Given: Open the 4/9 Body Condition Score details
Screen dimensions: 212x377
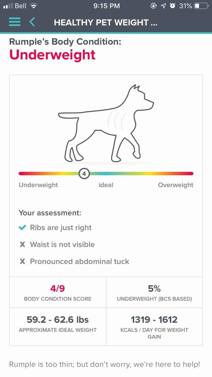Looking at the screenshot, I should pyautogui.click(x=58, y=292).
